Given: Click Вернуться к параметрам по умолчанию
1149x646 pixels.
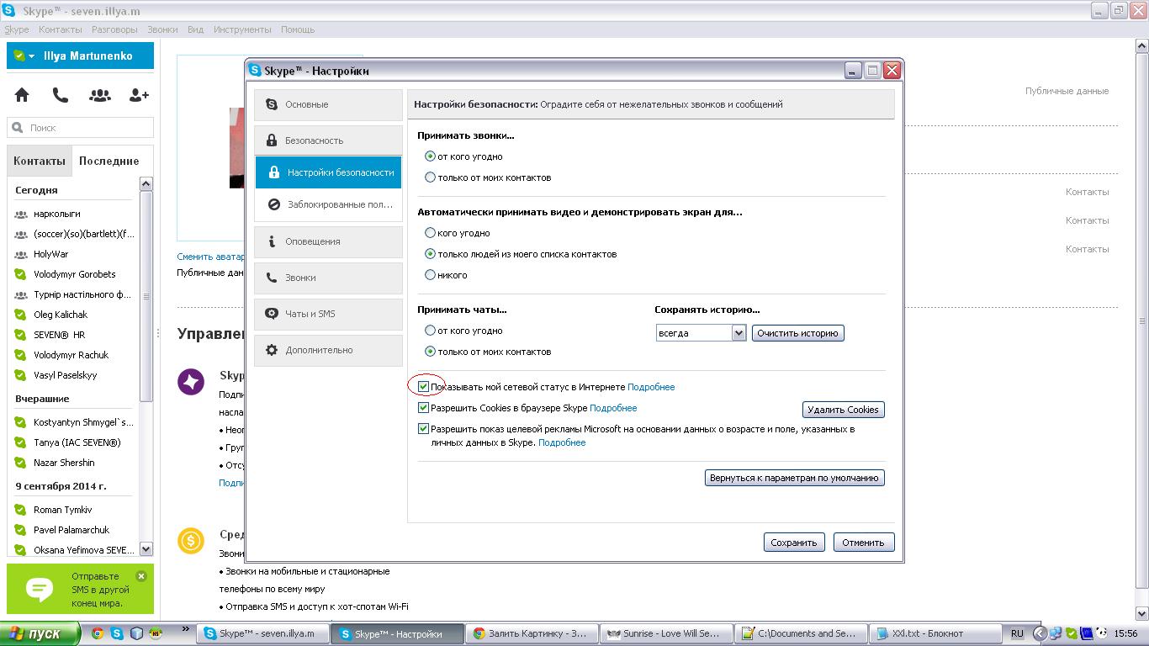Looking at the screenshot, I should [x=794, y=478].
